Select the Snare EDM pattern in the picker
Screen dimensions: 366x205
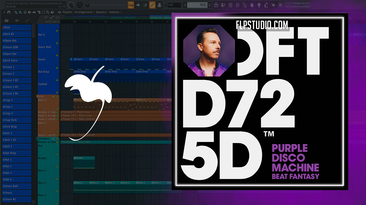click(17, 47)
